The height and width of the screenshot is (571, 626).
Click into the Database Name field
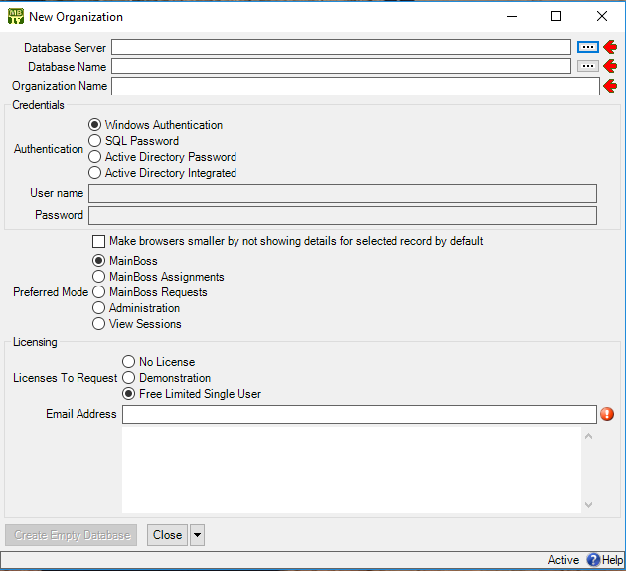coord(342,66)
